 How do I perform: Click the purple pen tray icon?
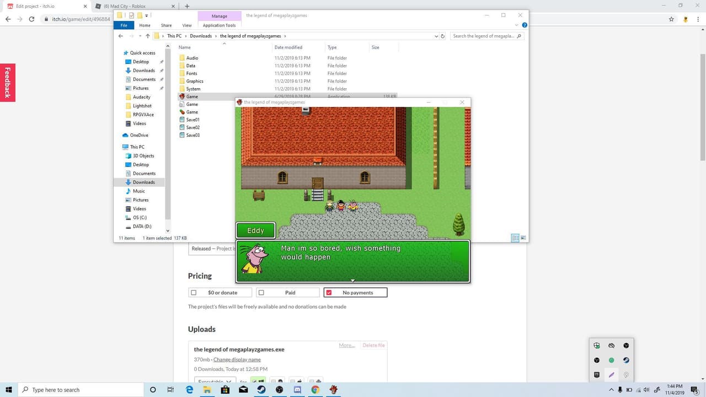click(x=611, y=375)
